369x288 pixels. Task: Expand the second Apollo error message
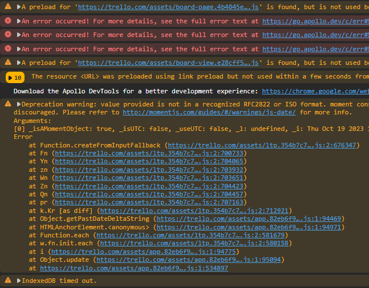pos(19,35)
